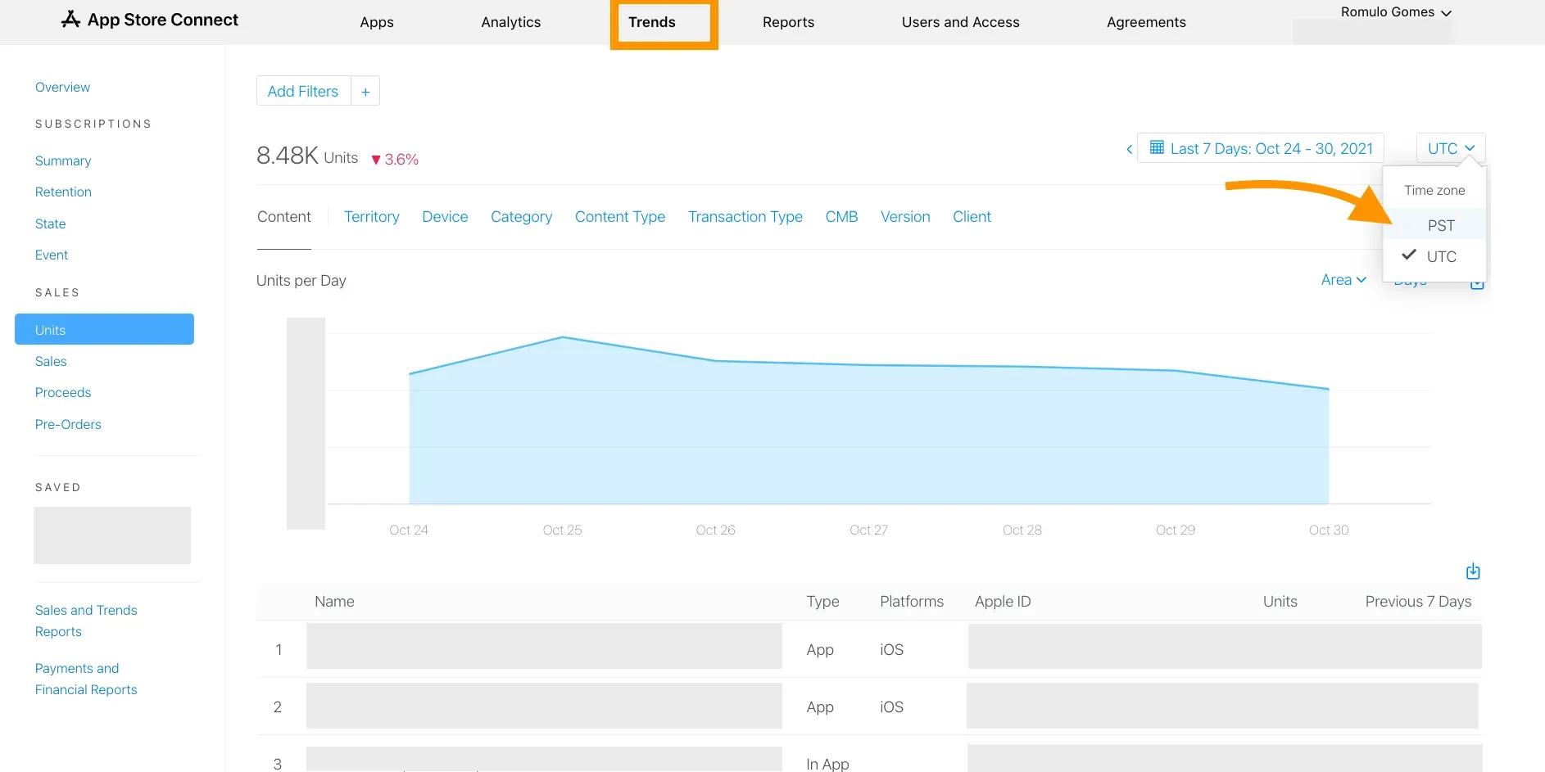The height and width of the screenshot is (772, 1545).
Task: Open the State link in the sidebar
Action: [50, 223]
